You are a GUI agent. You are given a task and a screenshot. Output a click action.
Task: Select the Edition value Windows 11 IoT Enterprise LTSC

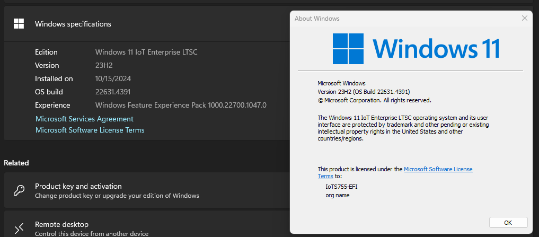point(146,52)
